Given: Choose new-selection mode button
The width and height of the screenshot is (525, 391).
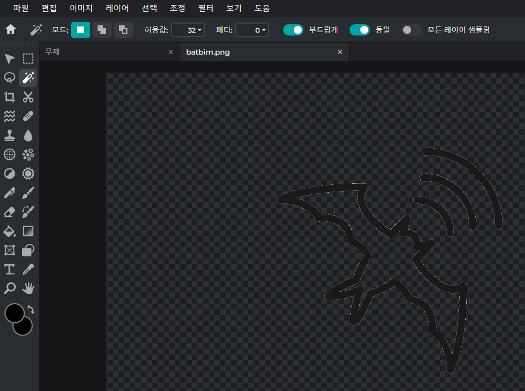Looking at the screenshot, I should (x=81, y=30).
